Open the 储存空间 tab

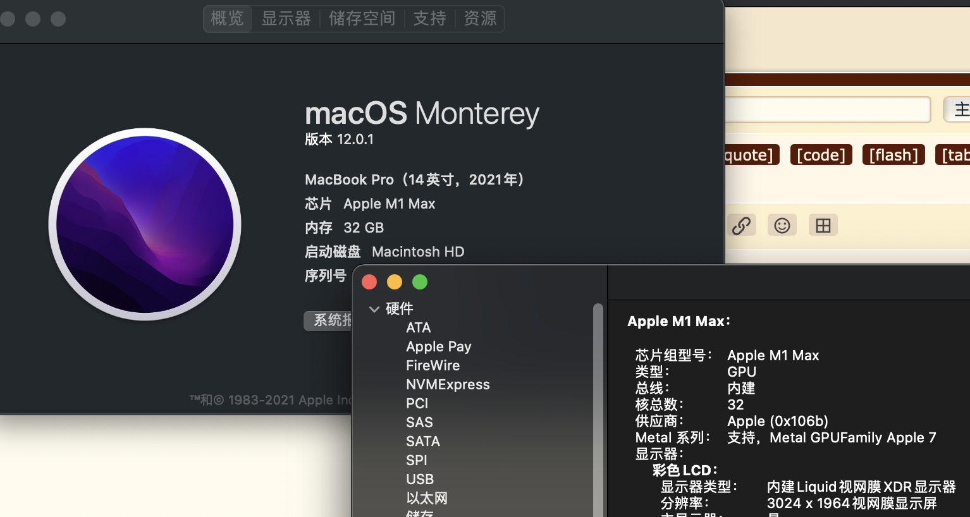point(362,18)
